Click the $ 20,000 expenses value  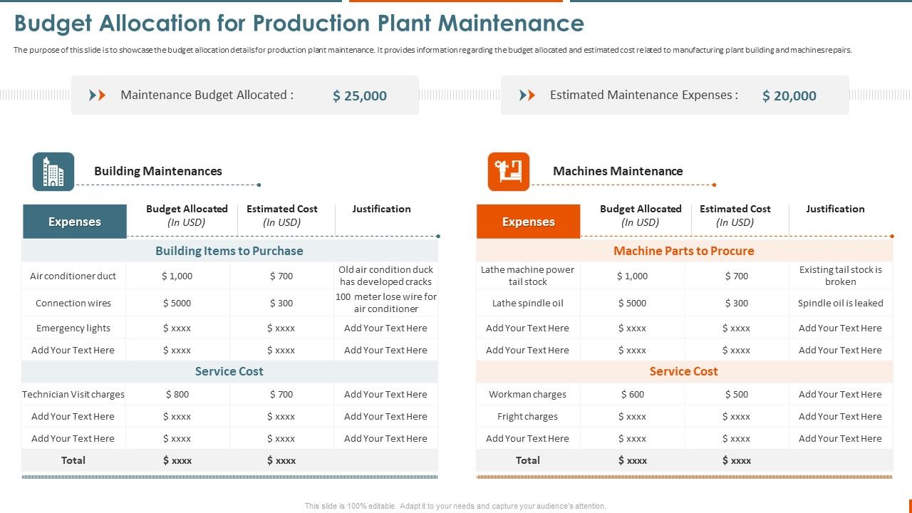[789, 95]
